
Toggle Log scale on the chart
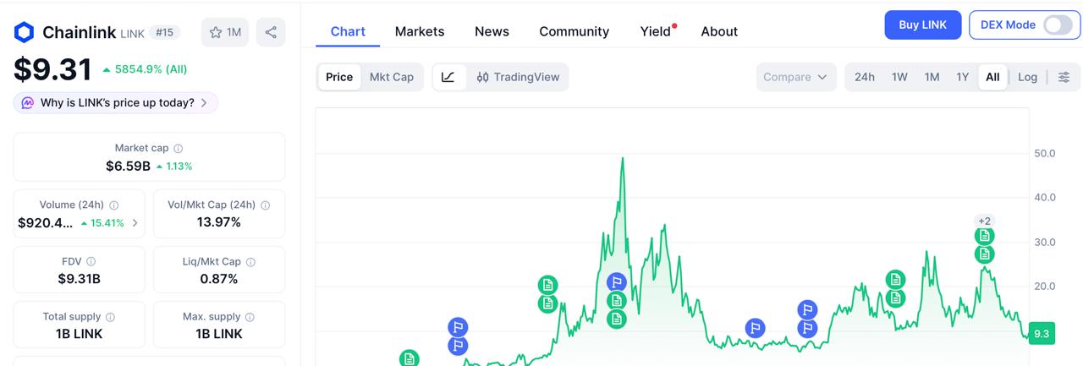point(1027,77)
